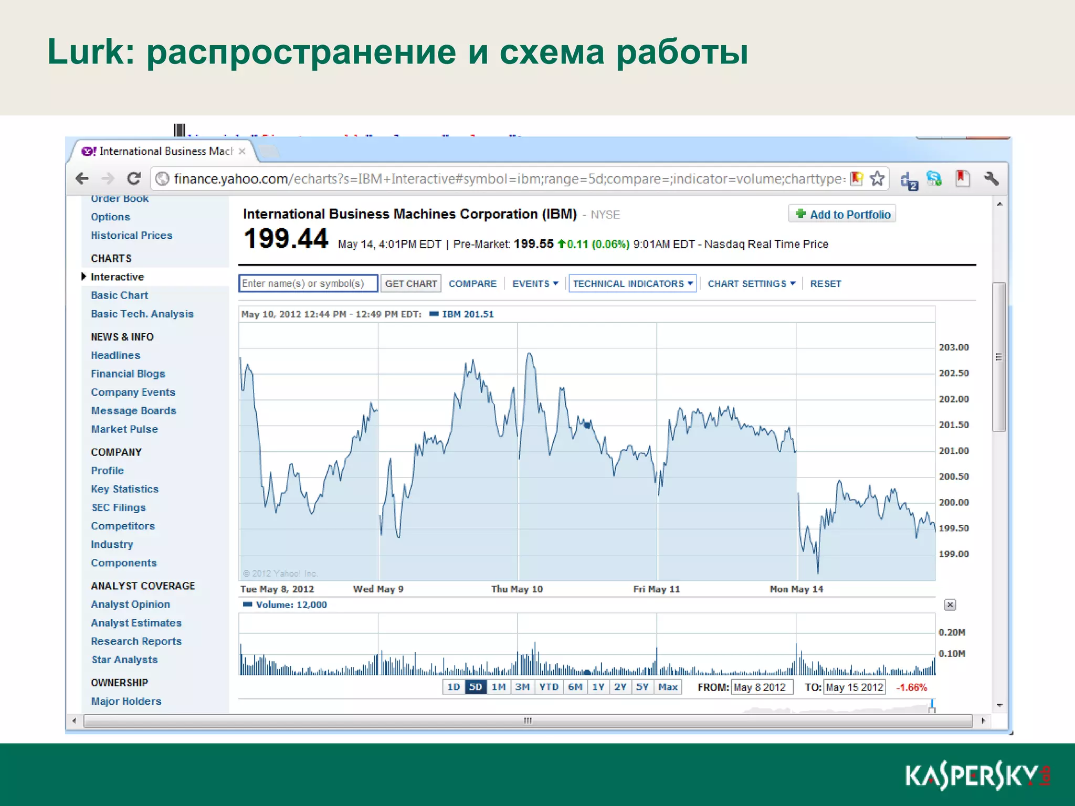Open SEC Filings link
This screenshot has width=1075, height=806.
coord(119,507)
